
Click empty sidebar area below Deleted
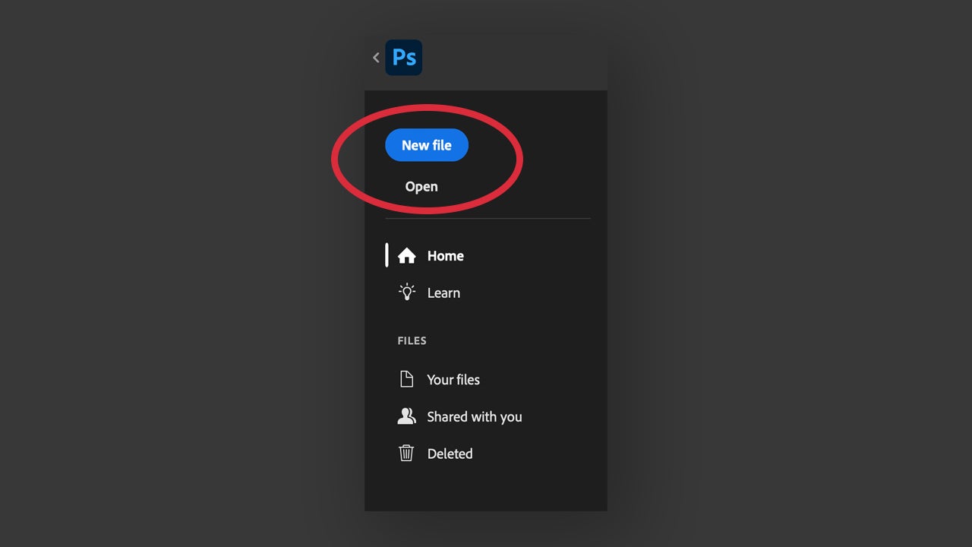(486, 490)
